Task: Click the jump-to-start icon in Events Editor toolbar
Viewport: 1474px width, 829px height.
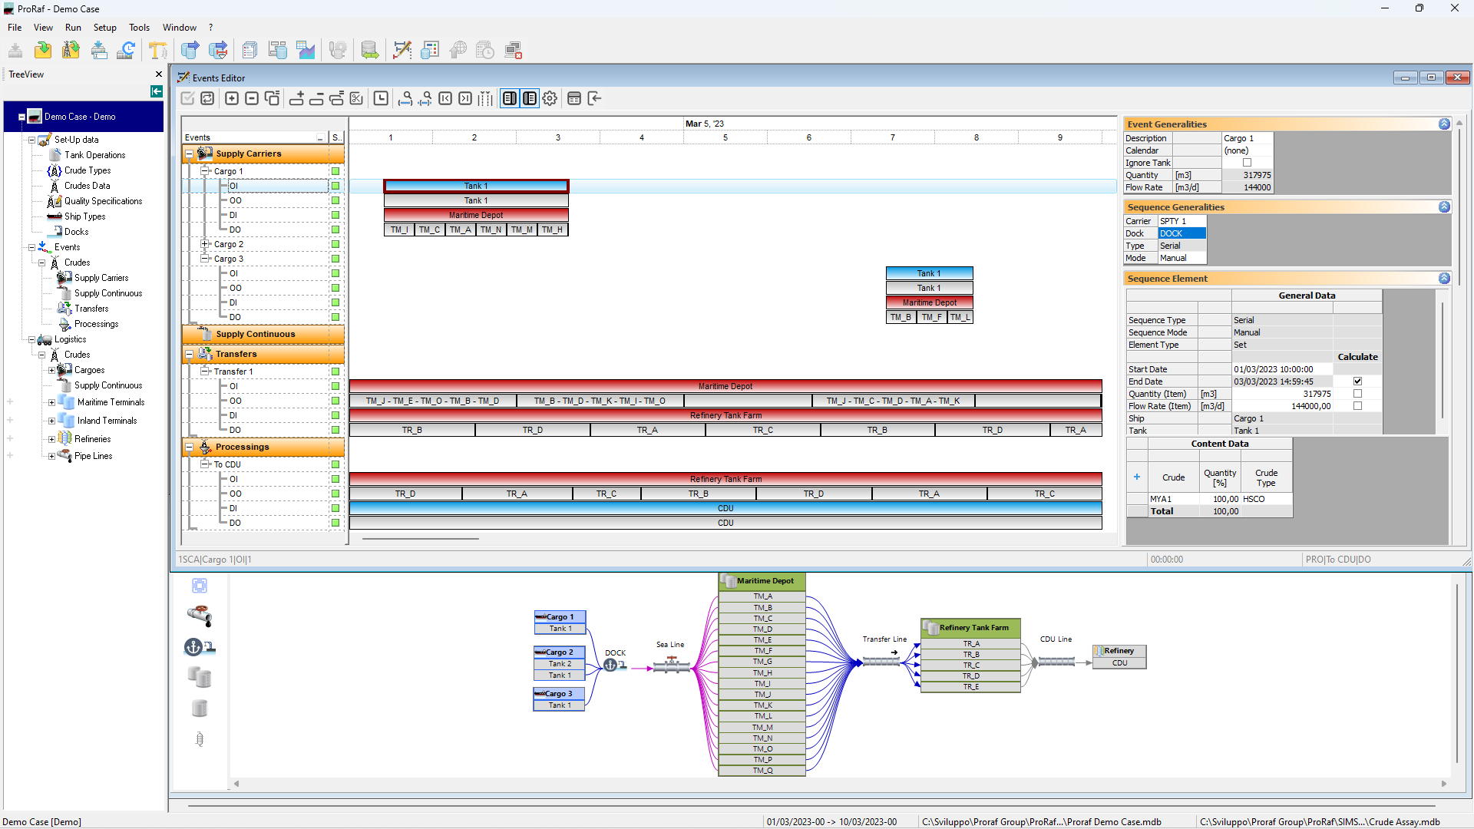Action: pos(445,98)
